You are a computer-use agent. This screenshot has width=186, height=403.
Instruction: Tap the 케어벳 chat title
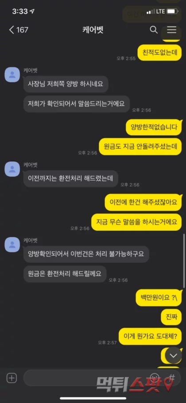tap(93, 30)
